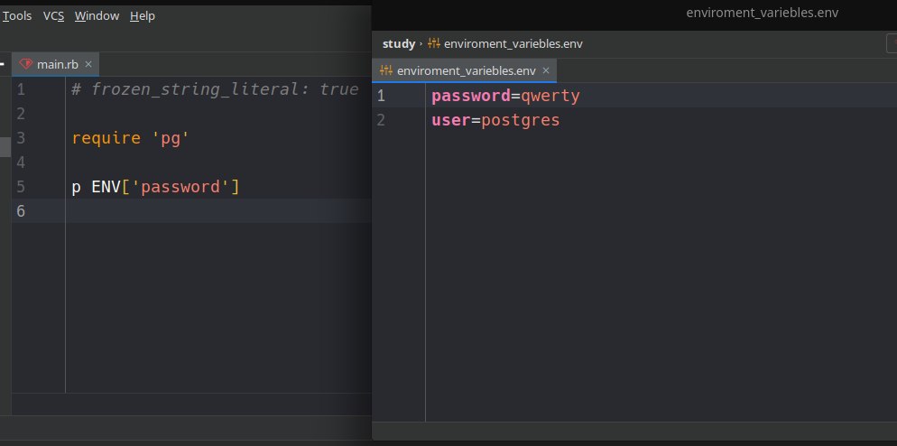897x446 pixels.
Task: Close the enviroment_variebles.env tab
Action: click(x=546, y=70)
